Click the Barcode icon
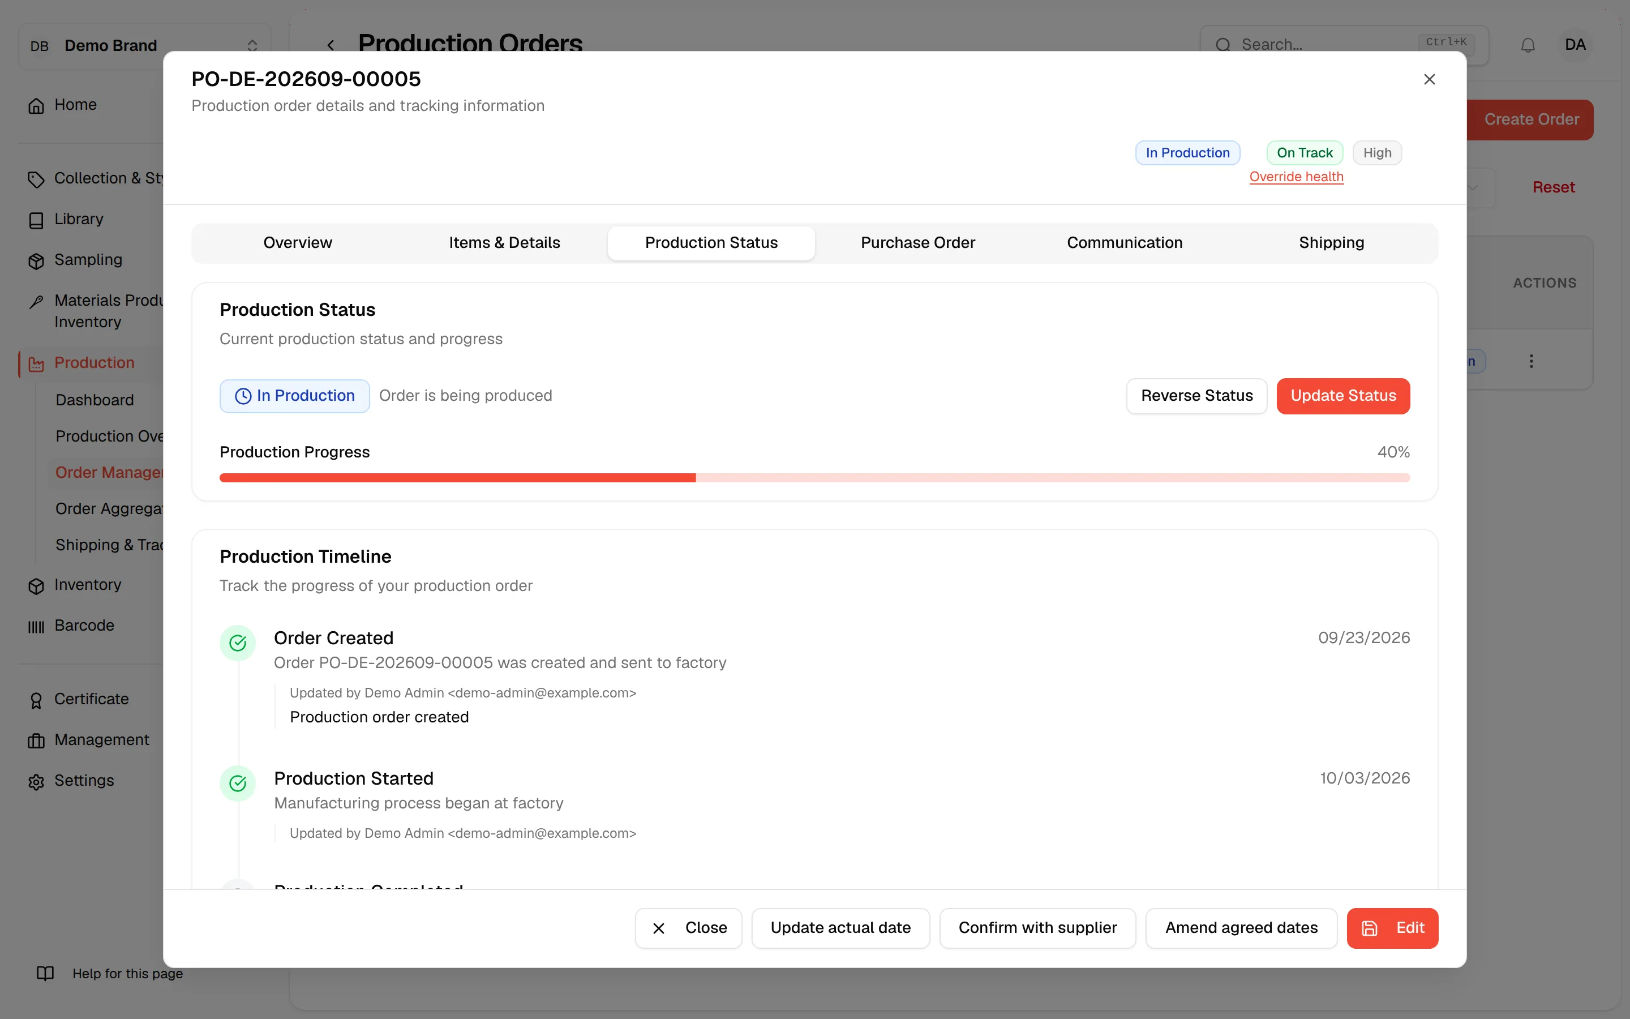 [36, 627]
